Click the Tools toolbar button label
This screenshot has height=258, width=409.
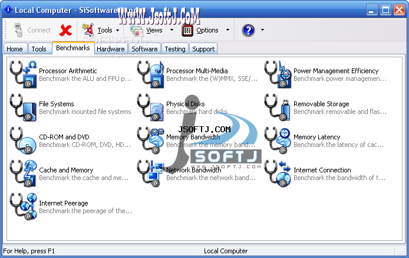click(105, 30)
